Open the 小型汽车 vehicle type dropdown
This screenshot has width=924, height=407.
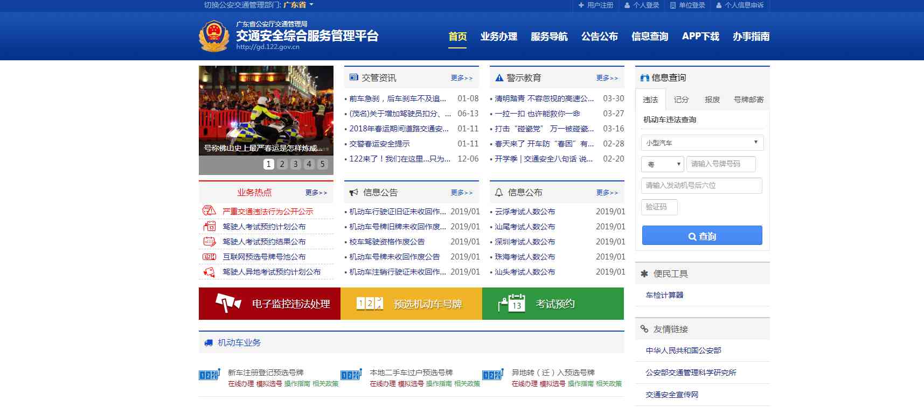(702, 143)
